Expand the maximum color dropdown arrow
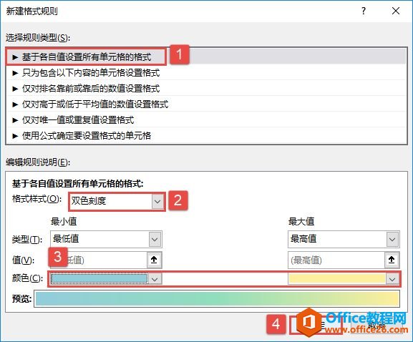 392,279
